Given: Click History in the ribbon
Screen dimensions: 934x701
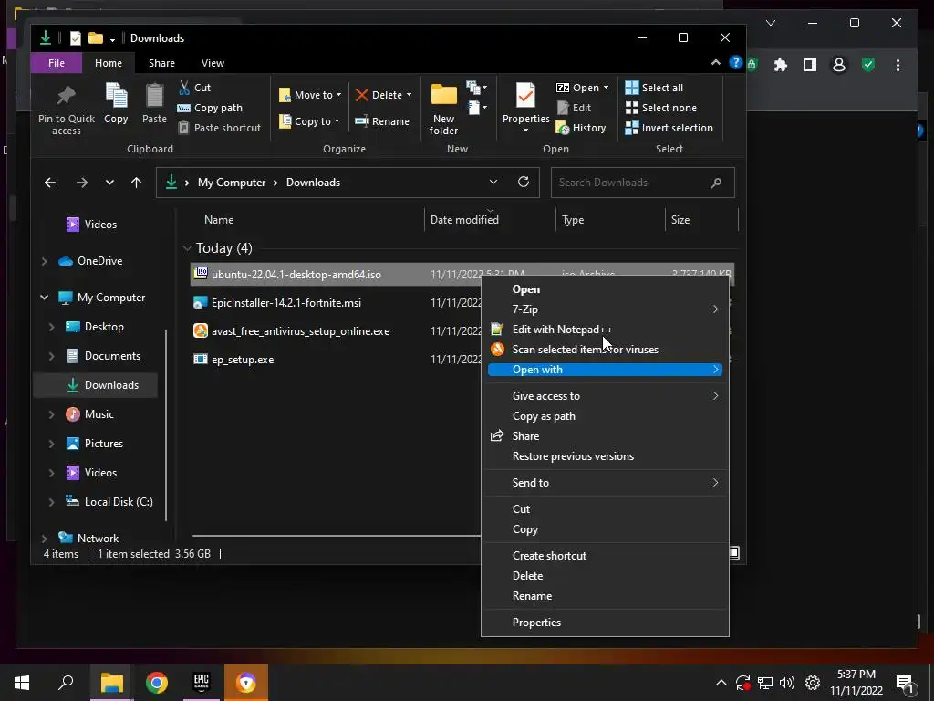Looking at the screenshot, I should click(581, 128).
